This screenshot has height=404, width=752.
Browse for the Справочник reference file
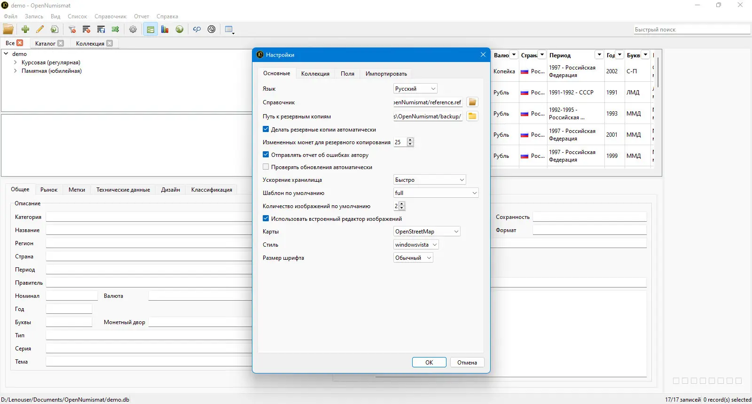472,102
